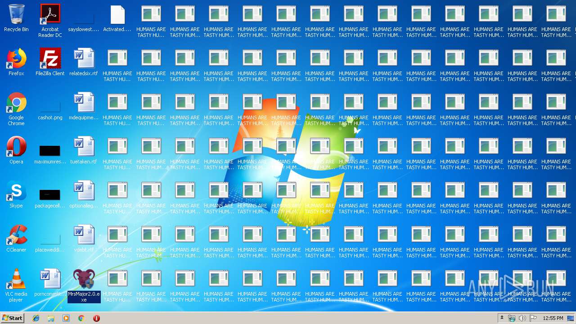The height and width of the screenshot is (324, 576).
Task: Launch Internet Explorer from the taskbar
Action: [36, 318]
